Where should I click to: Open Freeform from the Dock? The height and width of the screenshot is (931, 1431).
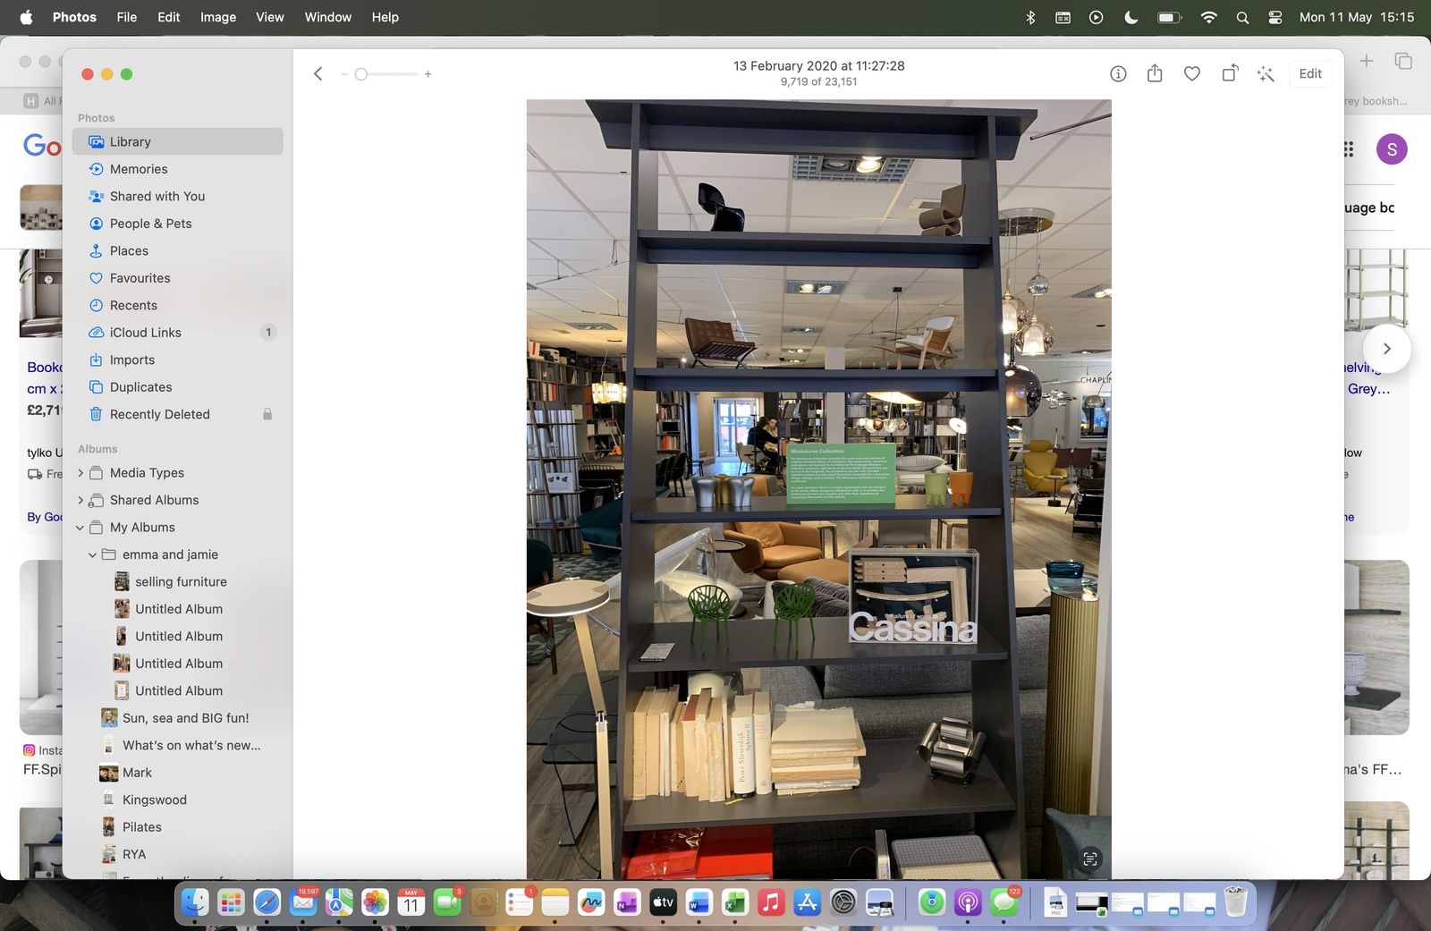coord(591,902)
